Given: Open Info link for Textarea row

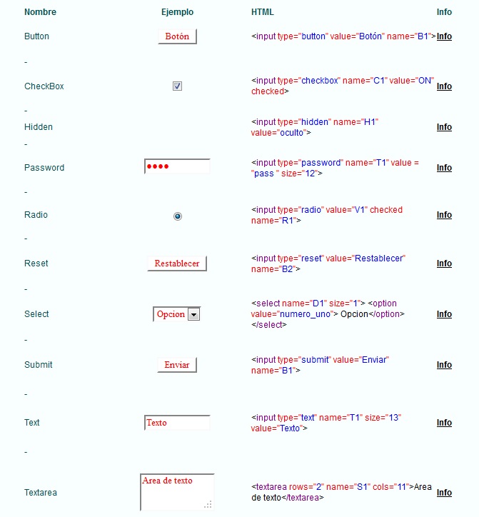Looking at the screenshot, I should (x=444, y=493).
